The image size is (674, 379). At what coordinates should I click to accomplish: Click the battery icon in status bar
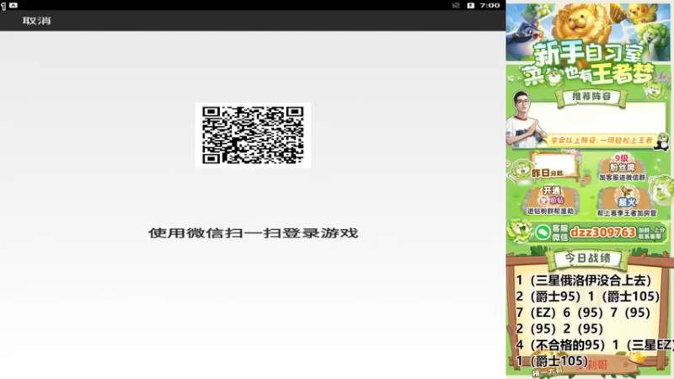(x=471, y=5)
